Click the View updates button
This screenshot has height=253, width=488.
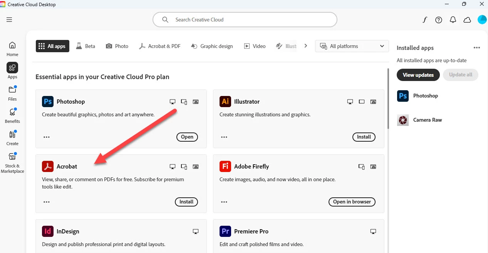(x=418, y=75)
